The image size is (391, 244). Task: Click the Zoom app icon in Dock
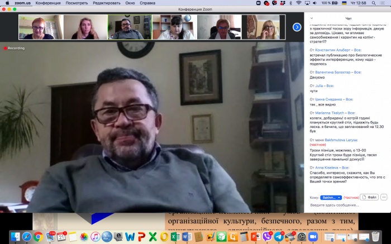click(313, 237)
